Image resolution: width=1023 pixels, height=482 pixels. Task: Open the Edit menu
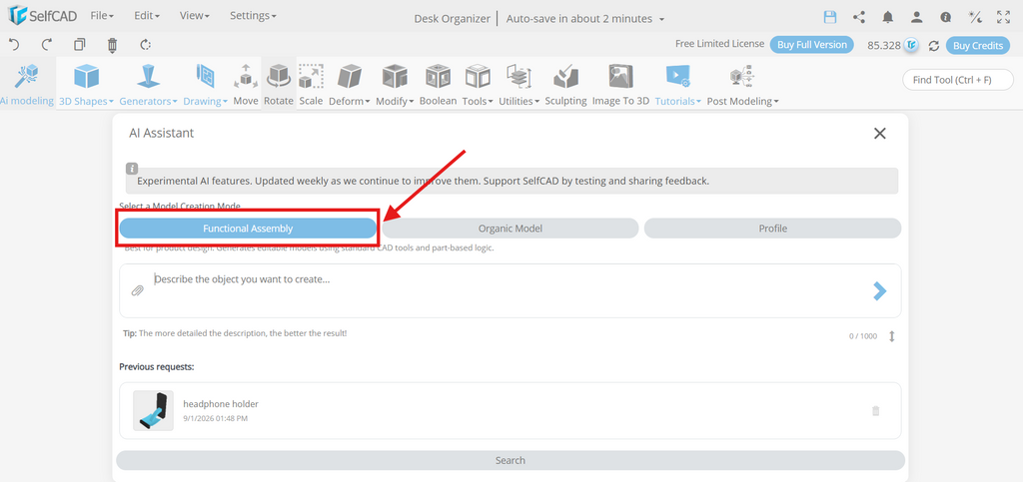point(147,16)
